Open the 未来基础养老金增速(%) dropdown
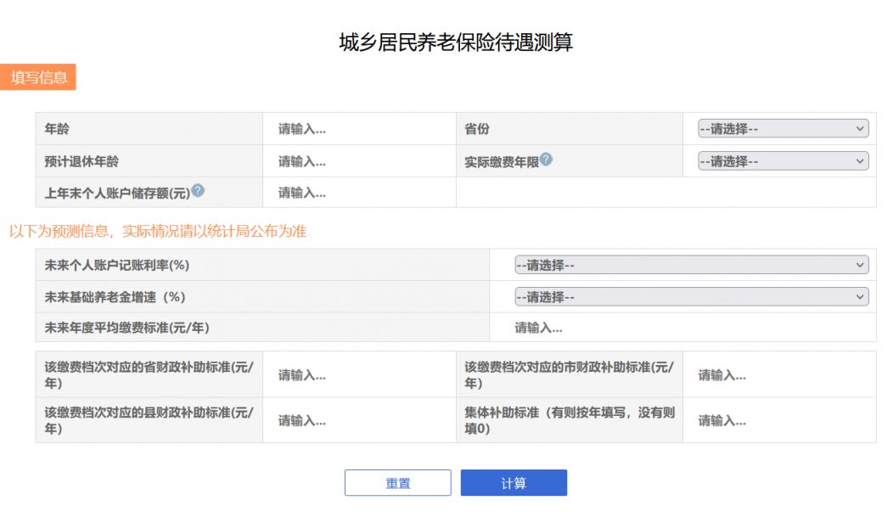The width and height of the screenshot is (893, 517). click(x=688, y=296)
